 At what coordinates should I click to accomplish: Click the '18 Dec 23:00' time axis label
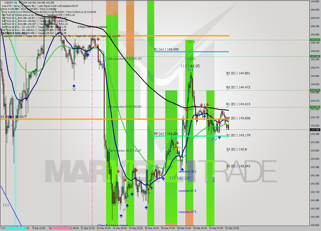(x=184, y=228)
